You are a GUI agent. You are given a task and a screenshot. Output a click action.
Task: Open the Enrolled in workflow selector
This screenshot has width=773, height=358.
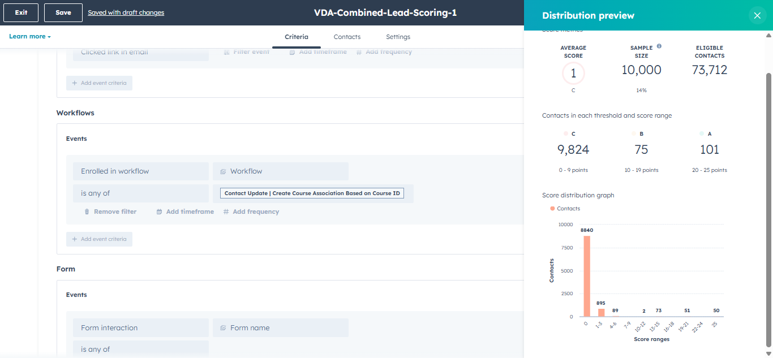coord(141,171)
